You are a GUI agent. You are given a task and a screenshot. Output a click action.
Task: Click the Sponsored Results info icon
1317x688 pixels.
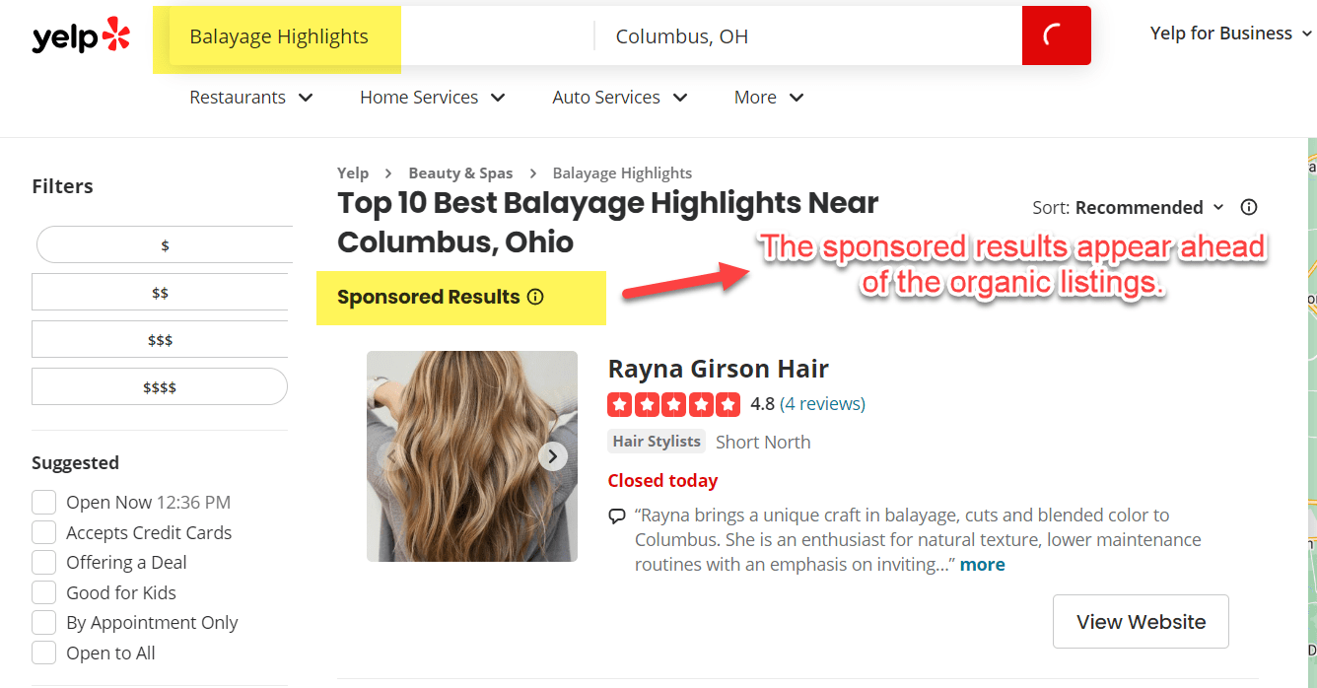coord(535,297)
